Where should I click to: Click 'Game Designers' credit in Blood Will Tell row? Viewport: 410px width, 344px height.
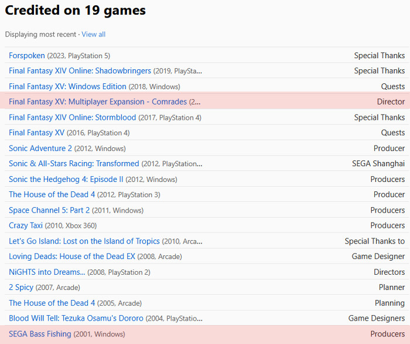[377, 318]
